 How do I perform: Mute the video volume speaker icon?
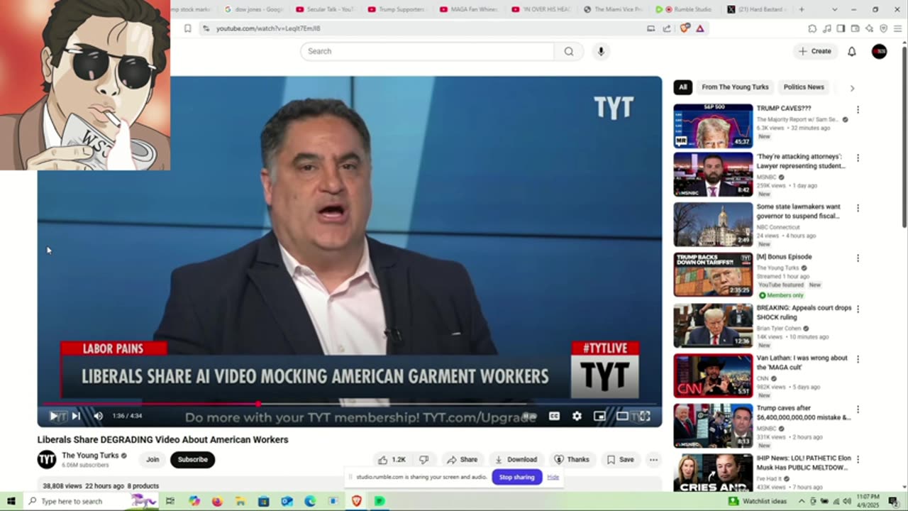point(99,416)
